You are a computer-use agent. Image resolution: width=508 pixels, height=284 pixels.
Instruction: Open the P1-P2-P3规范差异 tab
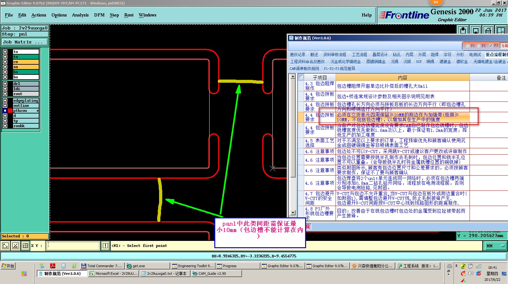339,68
